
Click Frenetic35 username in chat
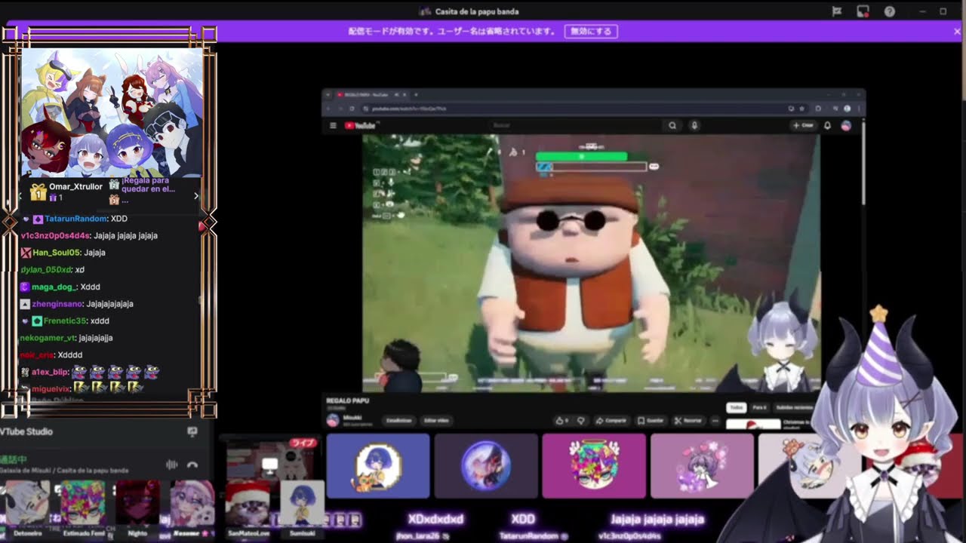pos(66,321)
